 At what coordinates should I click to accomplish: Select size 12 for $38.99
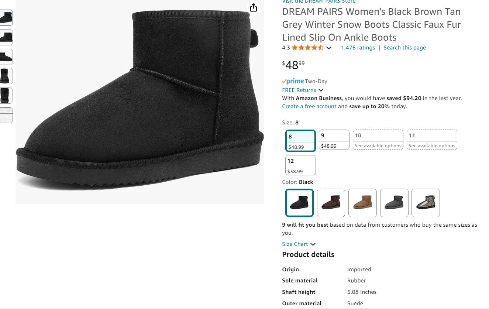coord(300,165)
